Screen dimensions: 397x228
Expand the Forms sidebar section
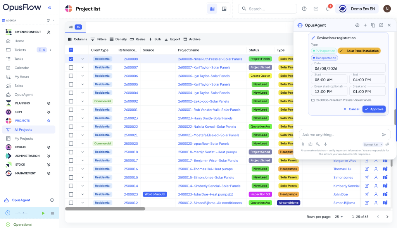(x=48, y=147)
